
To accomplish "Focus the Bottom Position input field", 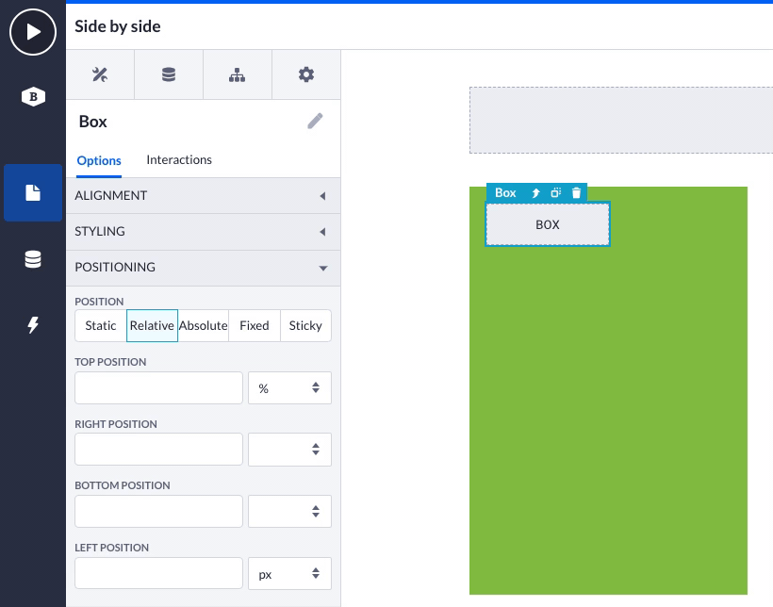I will [x=158, y=512].
